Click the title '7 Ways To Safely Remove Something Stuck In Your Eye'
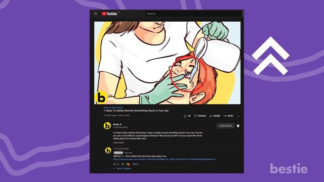This screenshot has height=182, width=324. (136, 111)
